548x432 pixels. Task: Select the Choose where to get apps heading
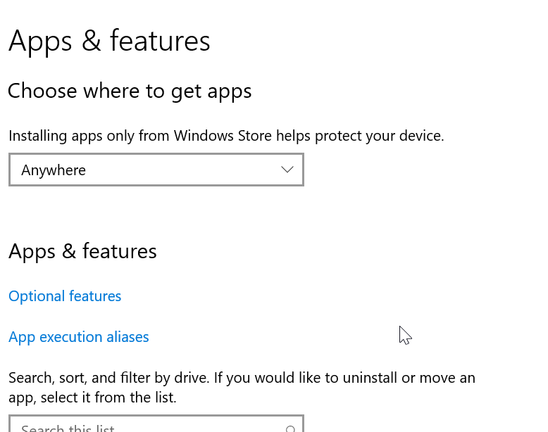tap(130, 91)
